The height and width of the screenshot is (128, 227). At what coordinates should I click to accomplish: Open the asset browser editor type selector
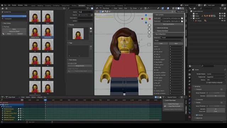click(x=2, y=9)
